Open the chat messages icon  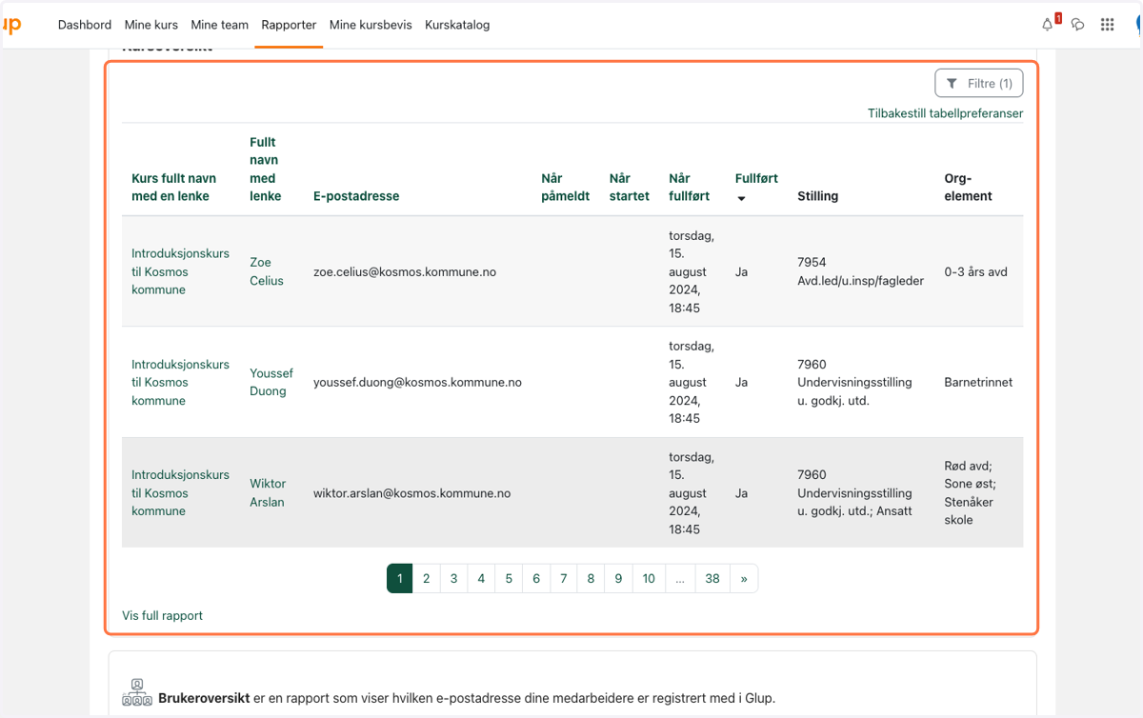pyautogui.click(x=1078, y=25)
